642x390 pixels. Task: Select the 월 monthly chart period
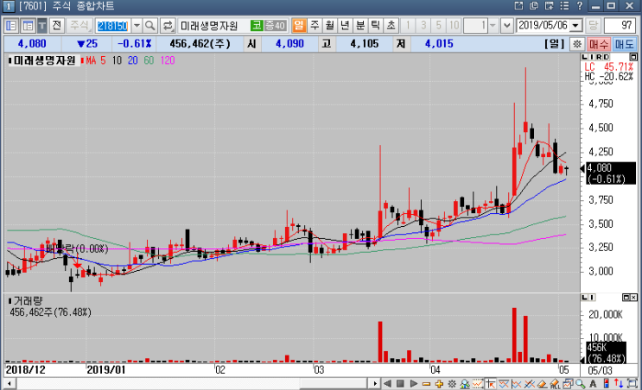(x=329, y=25)
